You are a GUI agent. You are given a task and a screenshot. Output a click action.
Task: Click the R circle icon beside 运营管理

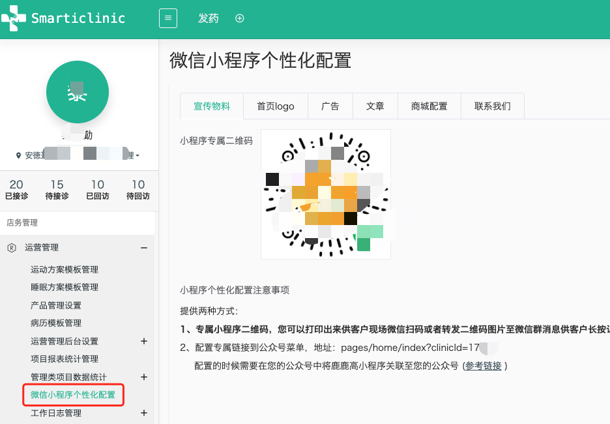coord(12,248)
